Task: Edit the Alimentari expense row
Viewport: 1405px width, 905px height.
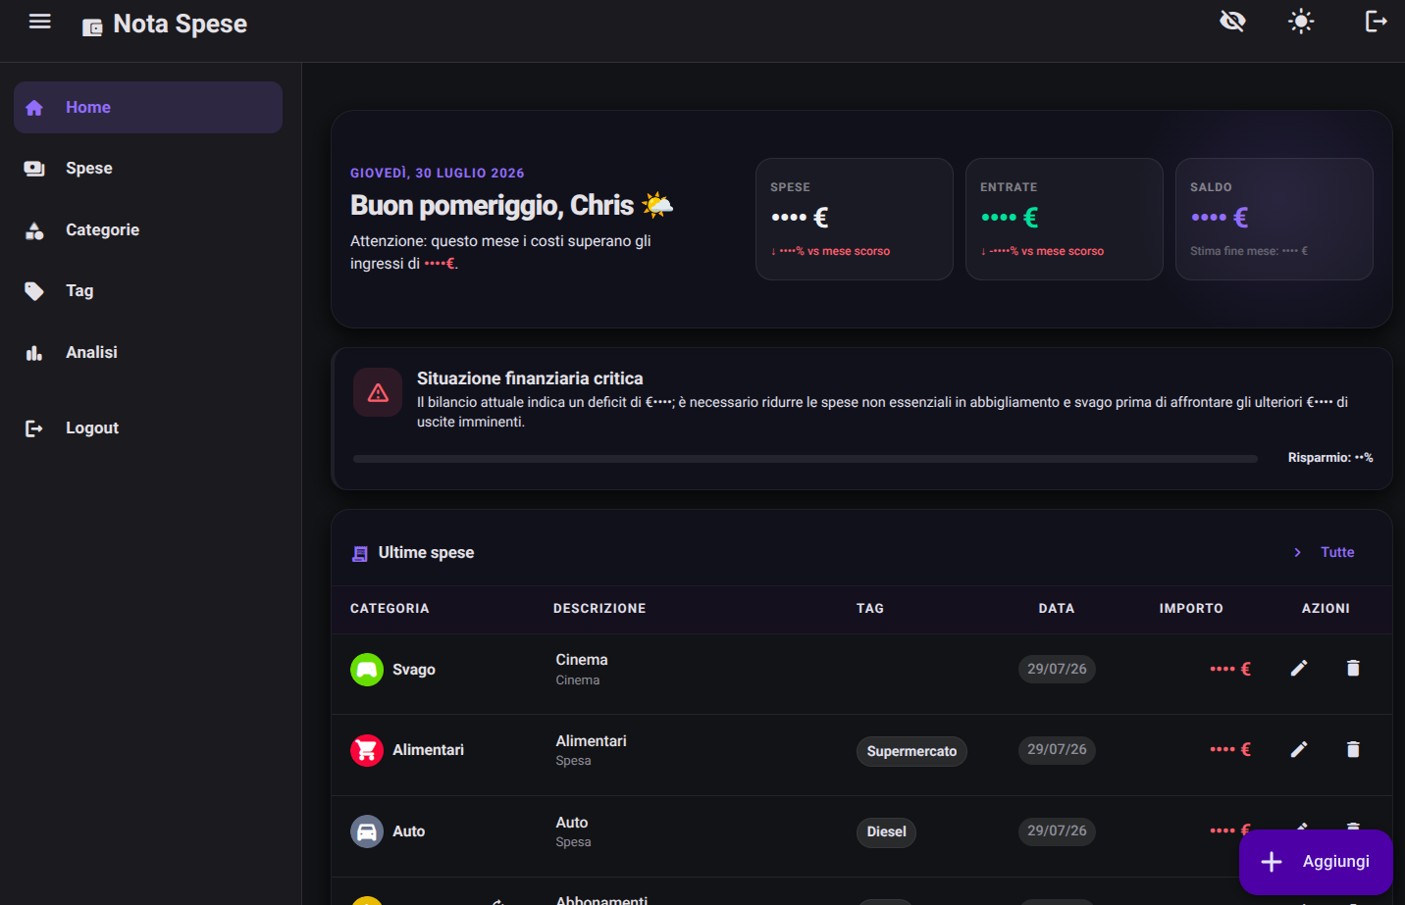Action: click(1299, 750)
